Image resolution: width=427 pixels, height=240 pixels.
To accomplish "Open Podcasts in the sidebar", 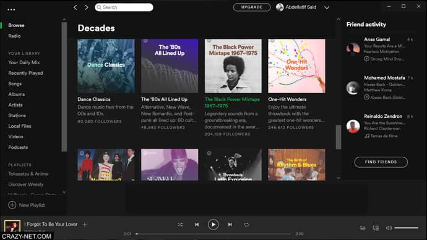I will click(18, 147).
